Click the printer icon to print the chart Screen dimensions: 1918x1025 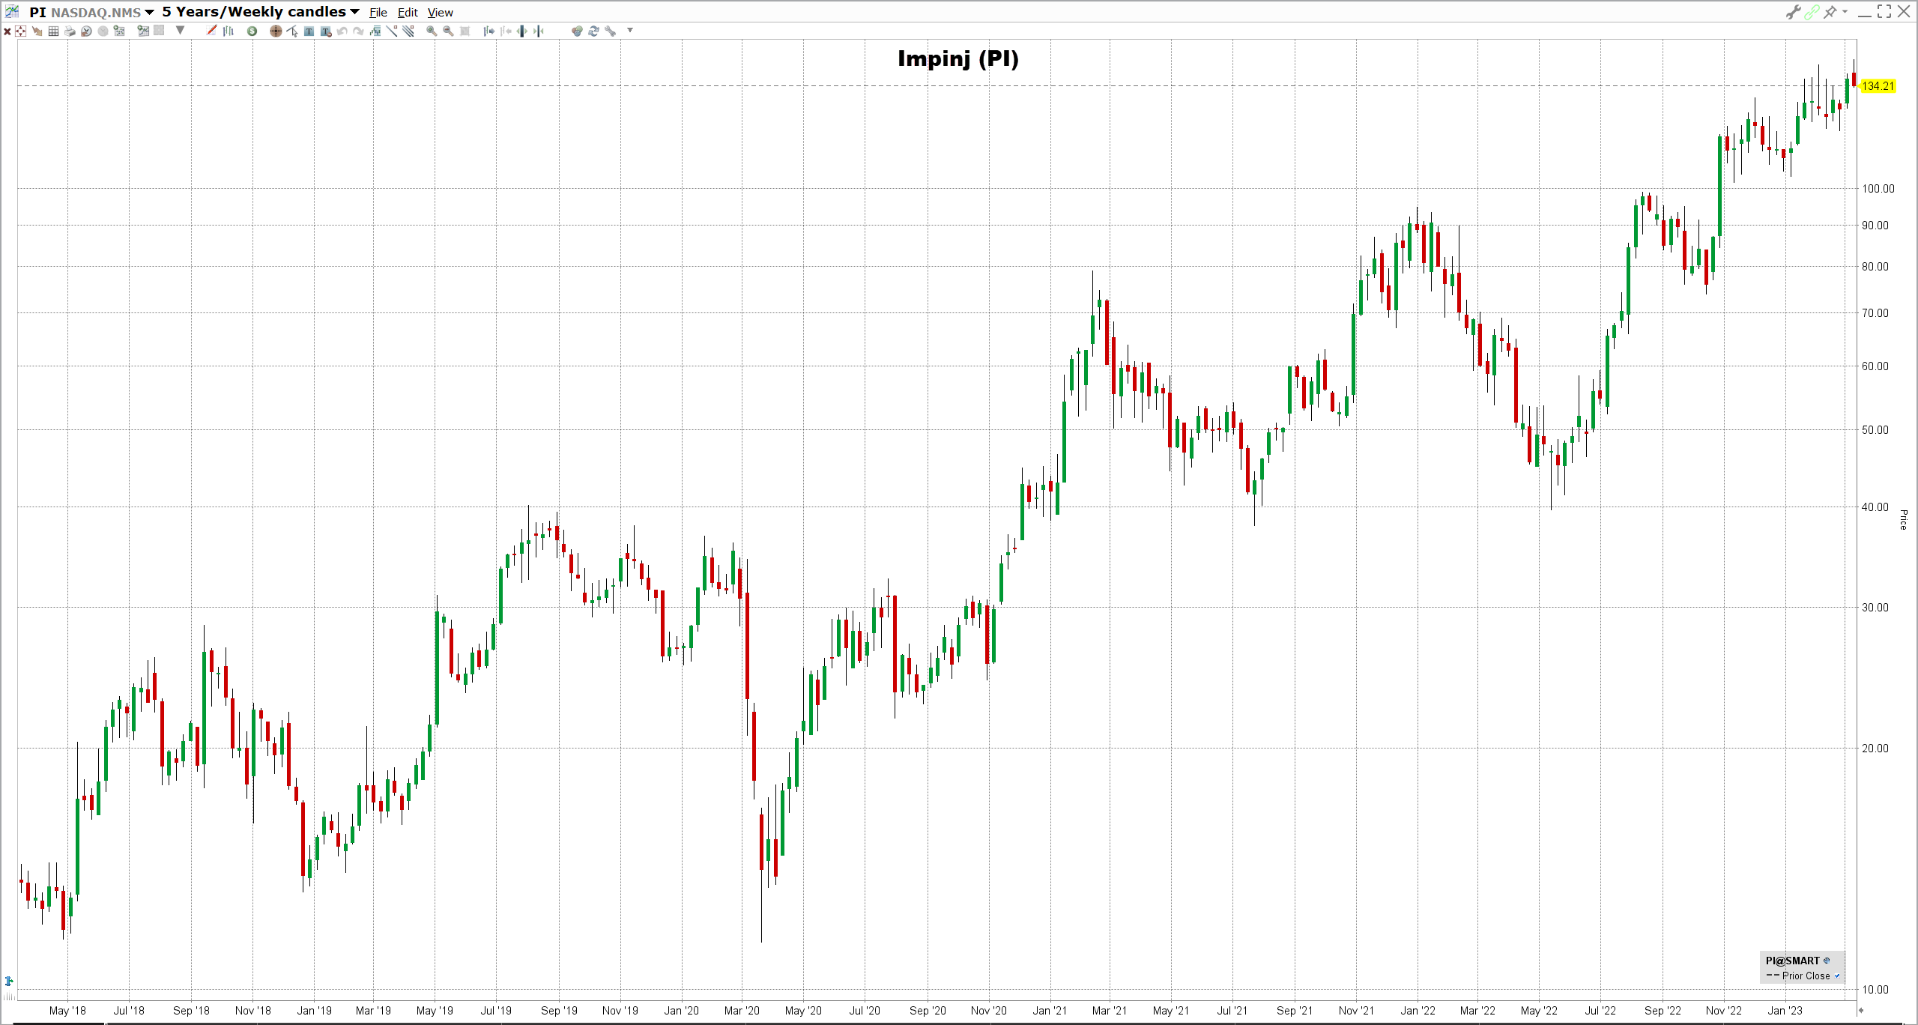coord(70,31)
